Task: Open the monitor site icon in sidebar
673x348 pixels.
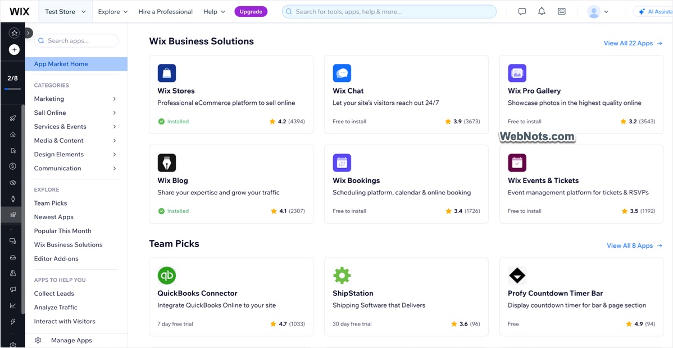Action: click(x=13, y=241)
